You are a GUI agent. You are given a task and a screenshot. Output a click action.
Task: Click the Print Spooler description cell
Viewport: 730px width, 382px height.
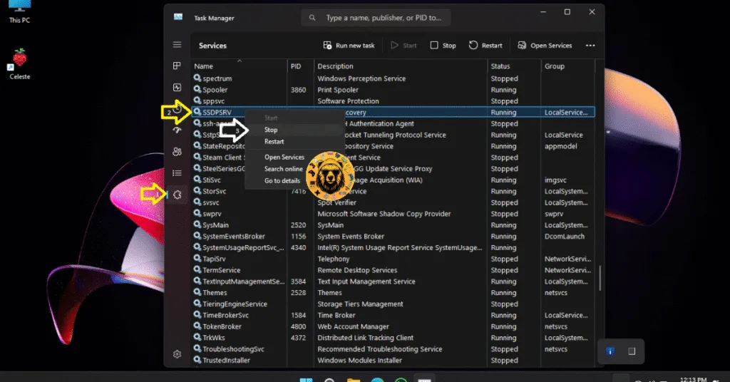click(x=338, y=90)
